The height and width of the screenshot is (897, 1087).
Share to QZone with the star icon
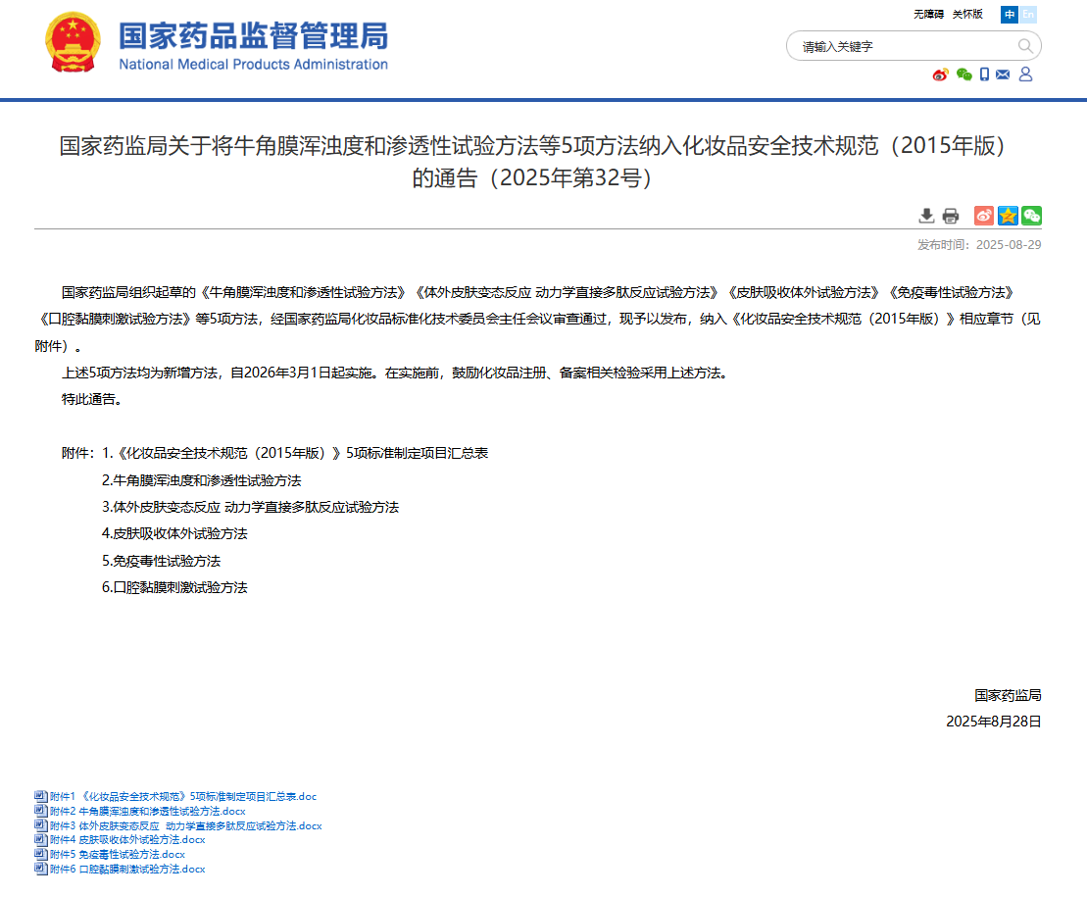click(x=1008, y=216)
